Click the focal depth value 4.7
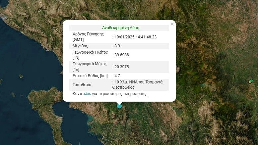The image size is (258, 145). point(117,76)
